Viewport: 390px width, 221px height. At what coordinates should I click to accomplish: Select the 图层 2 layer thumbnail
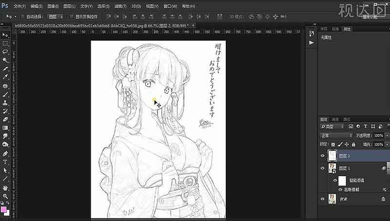point(332,156)
